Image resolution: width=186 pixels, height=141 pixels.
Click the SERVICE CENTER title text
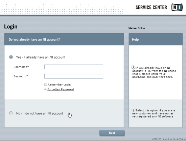point(151,7)
